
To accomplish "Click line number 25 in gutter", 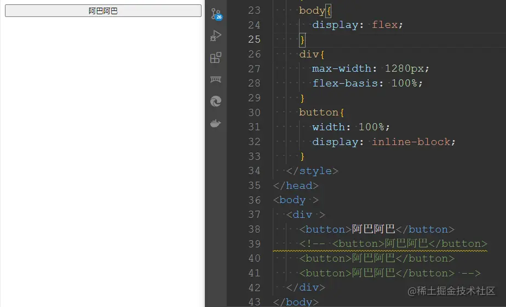I will point(254,39).
